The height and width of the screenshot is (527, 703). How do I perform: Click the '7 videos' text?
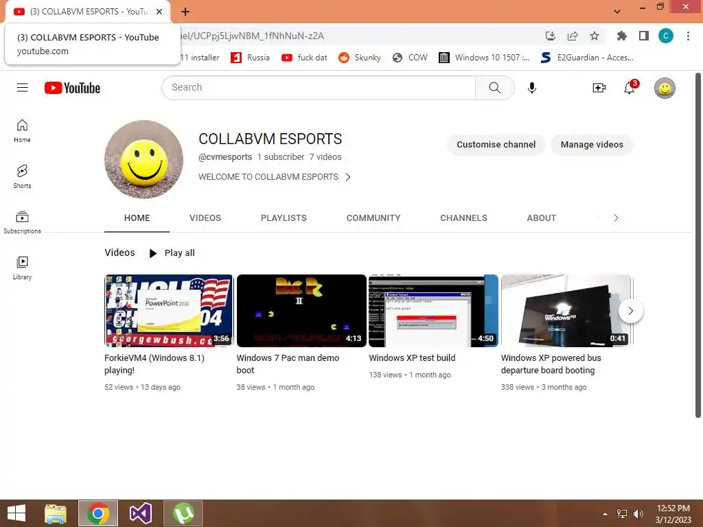[325, 157]
